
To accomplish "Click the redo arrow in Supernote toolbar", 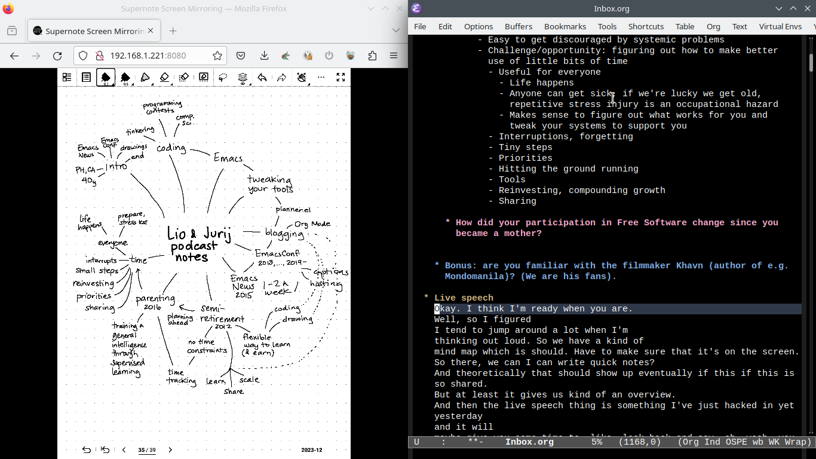I will (x=282, y=77).
